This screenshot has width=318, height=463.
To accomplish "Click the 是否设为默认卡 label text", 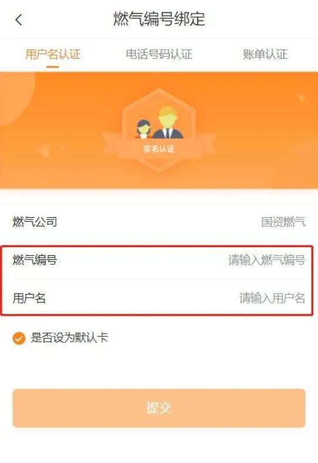I will (x=69, y=338).
